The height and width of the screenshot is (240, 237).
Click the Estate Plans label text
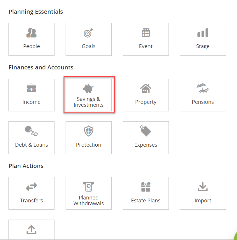(x=146, y=201)
